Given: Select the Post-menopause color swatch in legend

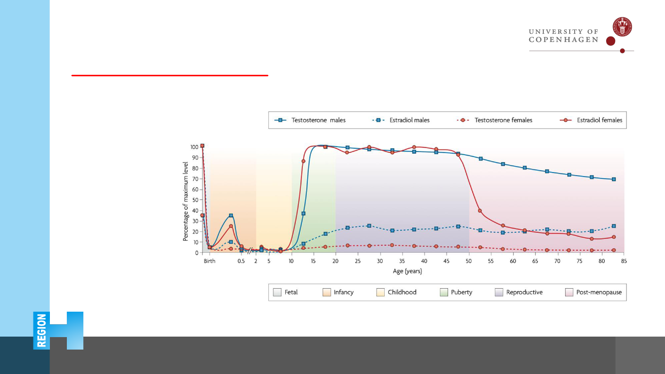Looking at the screenshot, I should (x=569, y=292).
